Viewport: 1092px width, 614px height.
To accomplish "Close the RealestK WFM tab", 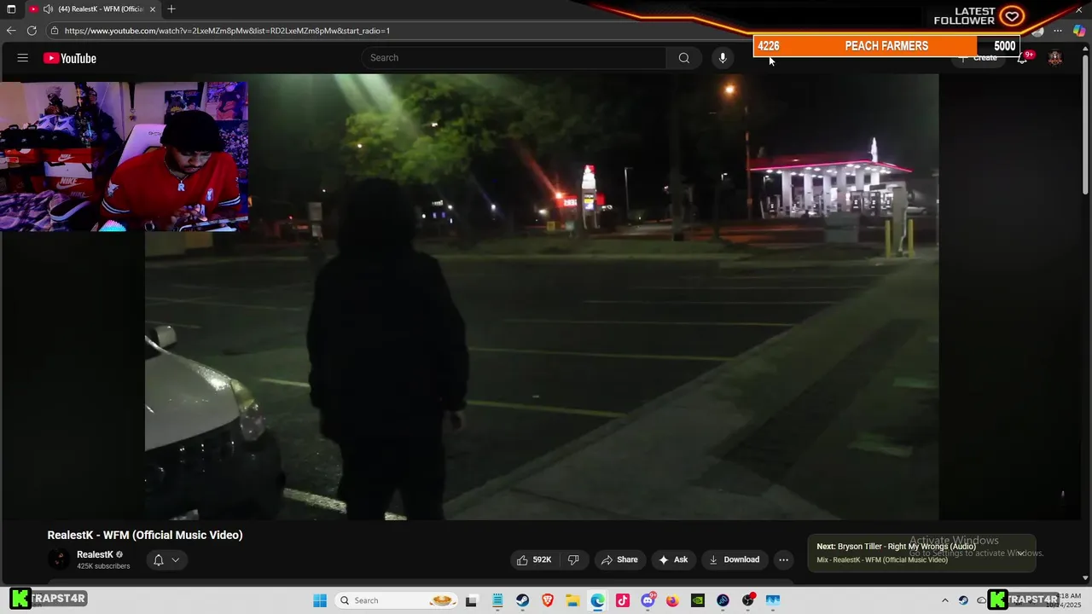I will (153, 9).
